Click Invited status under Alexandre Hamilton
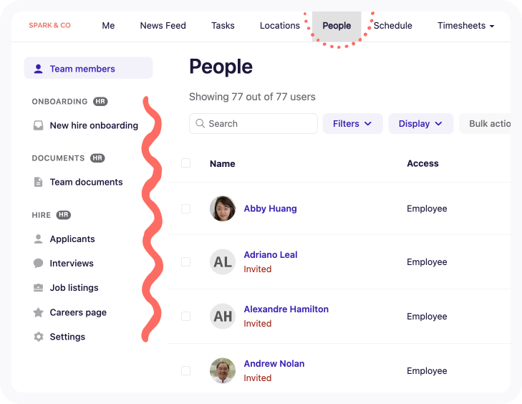522x404 pixels. (x=258, y=323)
